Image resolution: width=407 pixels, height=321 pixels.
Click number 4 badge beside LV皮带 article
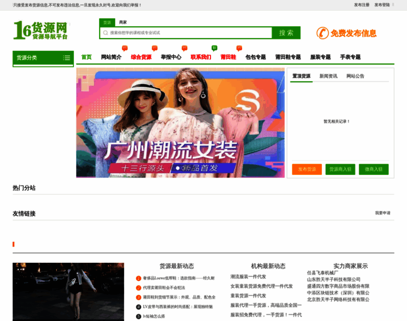pyautogui.click(x=139, y=307)
